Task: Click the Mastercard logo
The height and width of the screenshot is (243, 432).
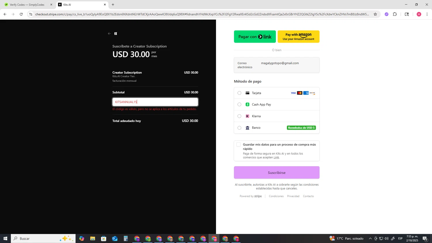Action: (x=300, y=93)
